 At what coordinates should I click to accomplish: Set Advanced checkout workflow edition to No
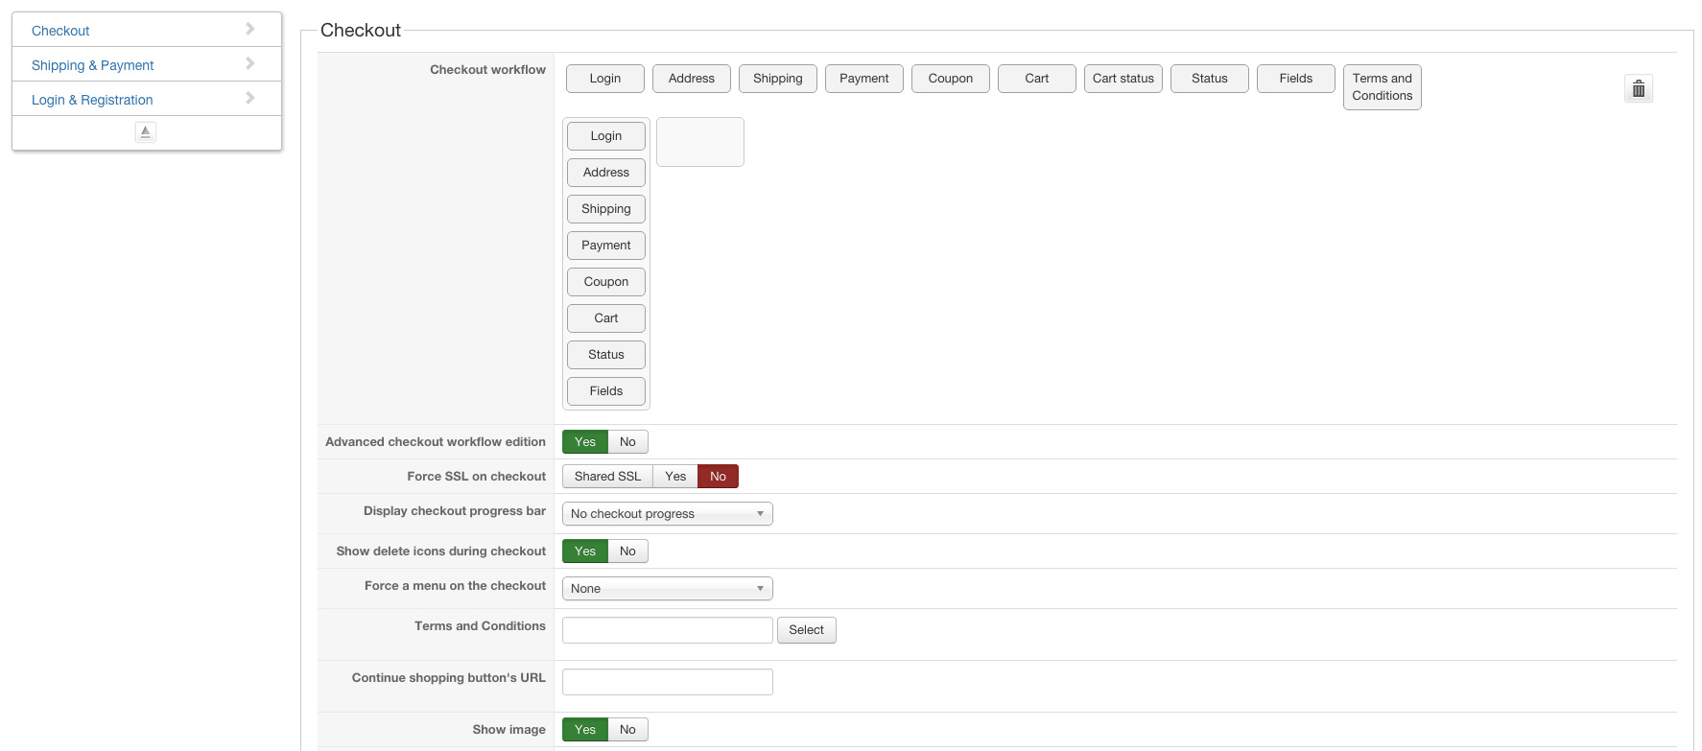[627, 442]
